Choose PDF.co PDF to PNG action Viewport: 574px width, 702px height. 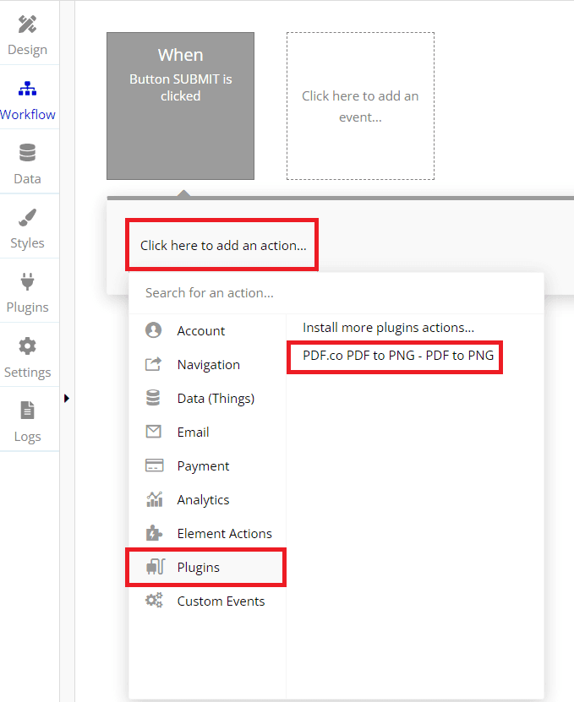coord(398,355)
